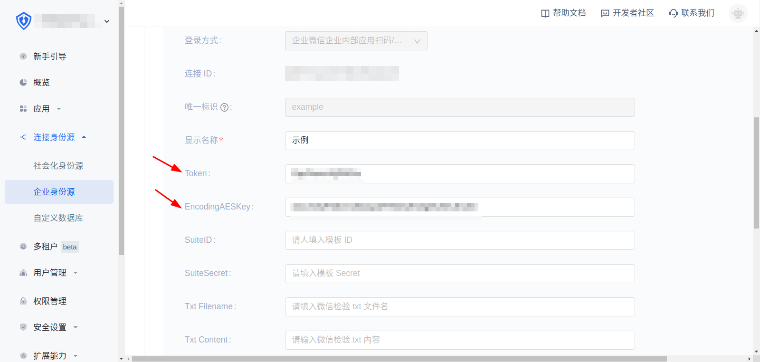Click the shield logo icon
This screenshot has width=760, height=362.
(24, 21)
